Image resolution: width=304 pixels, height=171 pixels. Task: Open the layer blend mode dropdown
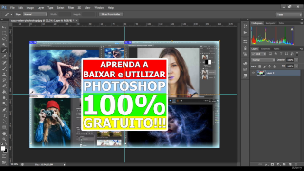[263, 60]
